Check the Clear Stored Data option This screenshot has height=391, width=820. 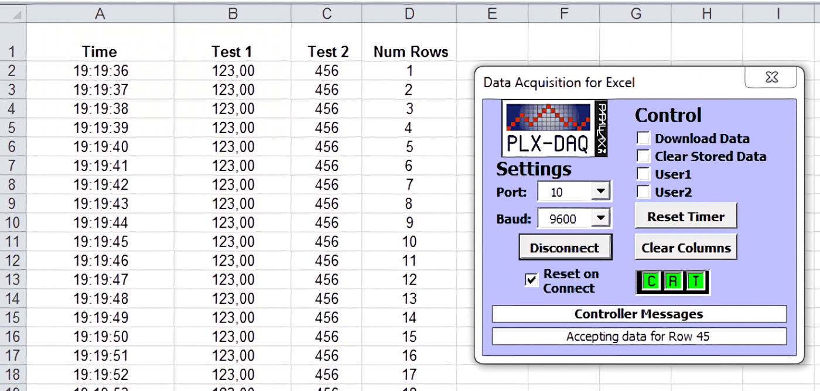[643, 156]
